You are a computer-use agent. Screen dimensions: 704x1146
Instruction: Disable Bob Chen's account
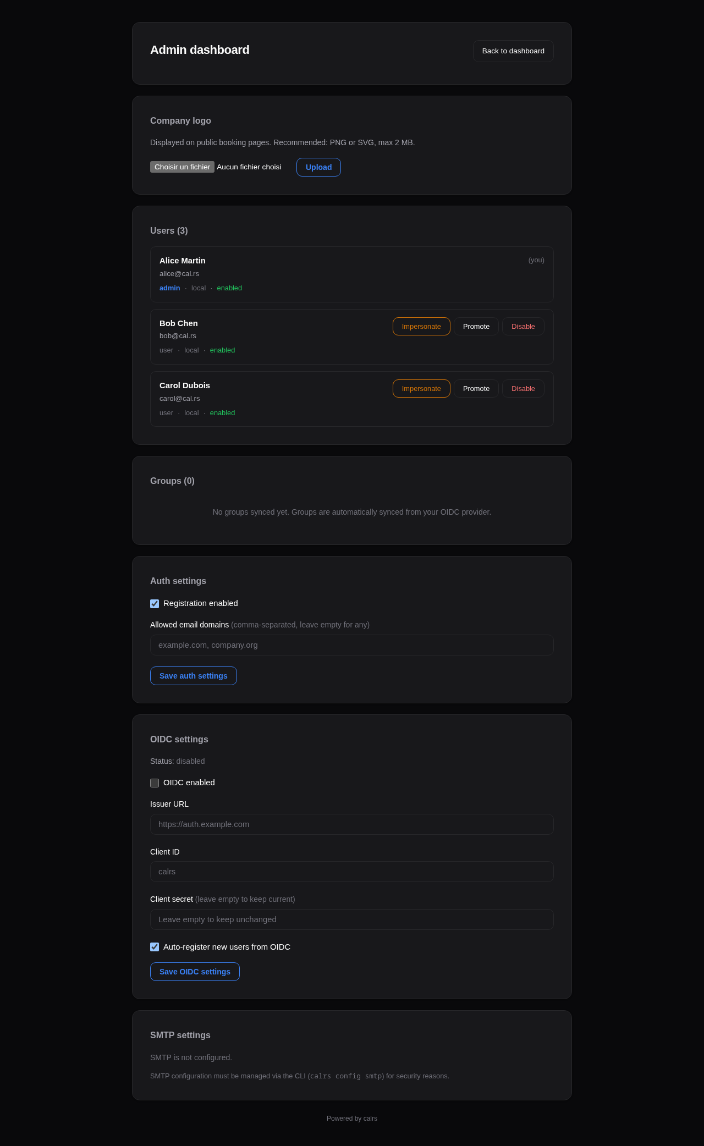(x=522, y=326)
